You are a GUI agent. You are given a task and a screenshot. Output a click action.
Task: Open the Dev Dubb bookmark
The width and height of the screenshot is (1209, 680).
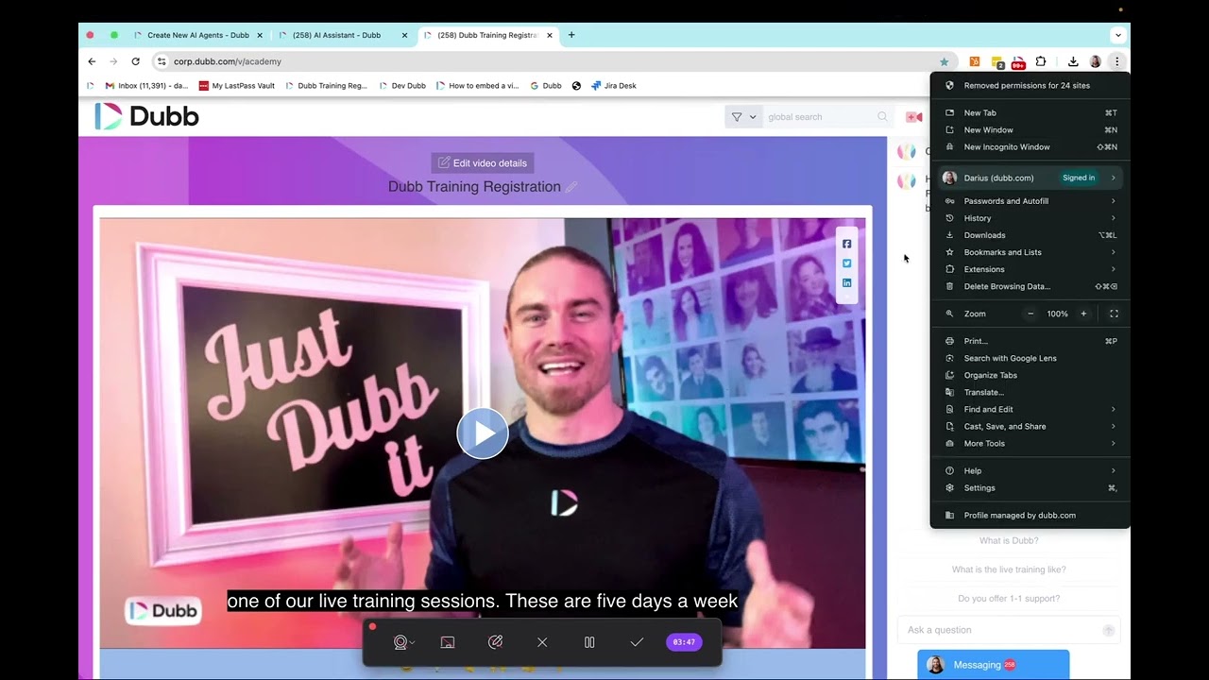coord(402,86)
